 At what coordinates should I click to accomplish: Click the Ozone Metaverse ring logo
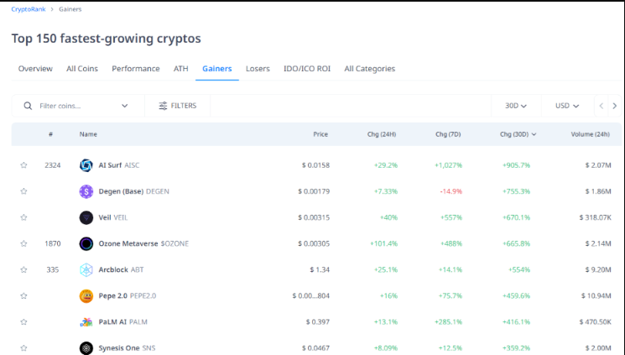[86, 243]
